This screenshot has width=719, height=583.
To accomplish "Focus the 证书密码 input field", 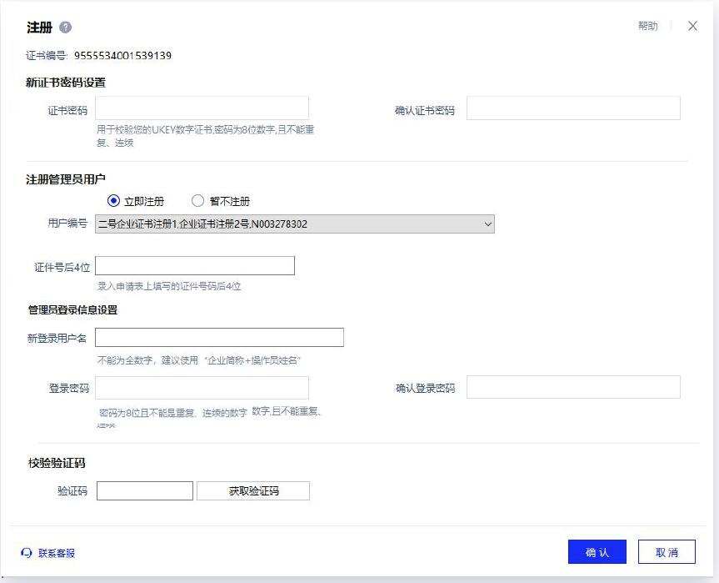I will pyautogui.click(x=202, y=108).
